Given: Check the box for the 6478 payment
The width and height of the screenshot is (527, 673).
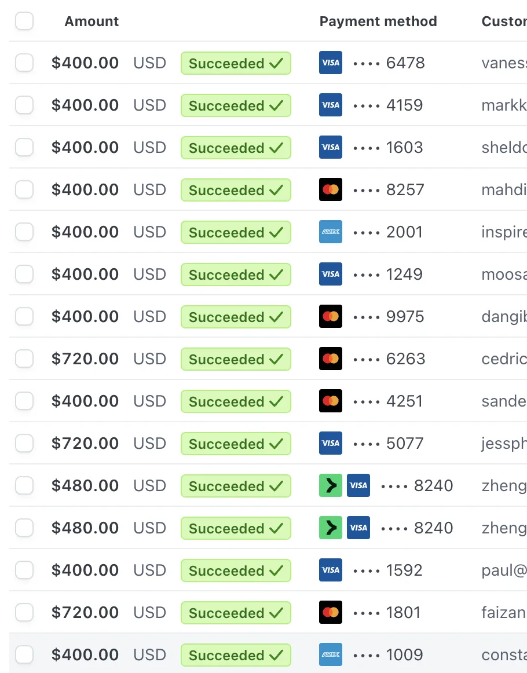Looking at the screenshot, I should pyautogui.click(x=24, y=63).
